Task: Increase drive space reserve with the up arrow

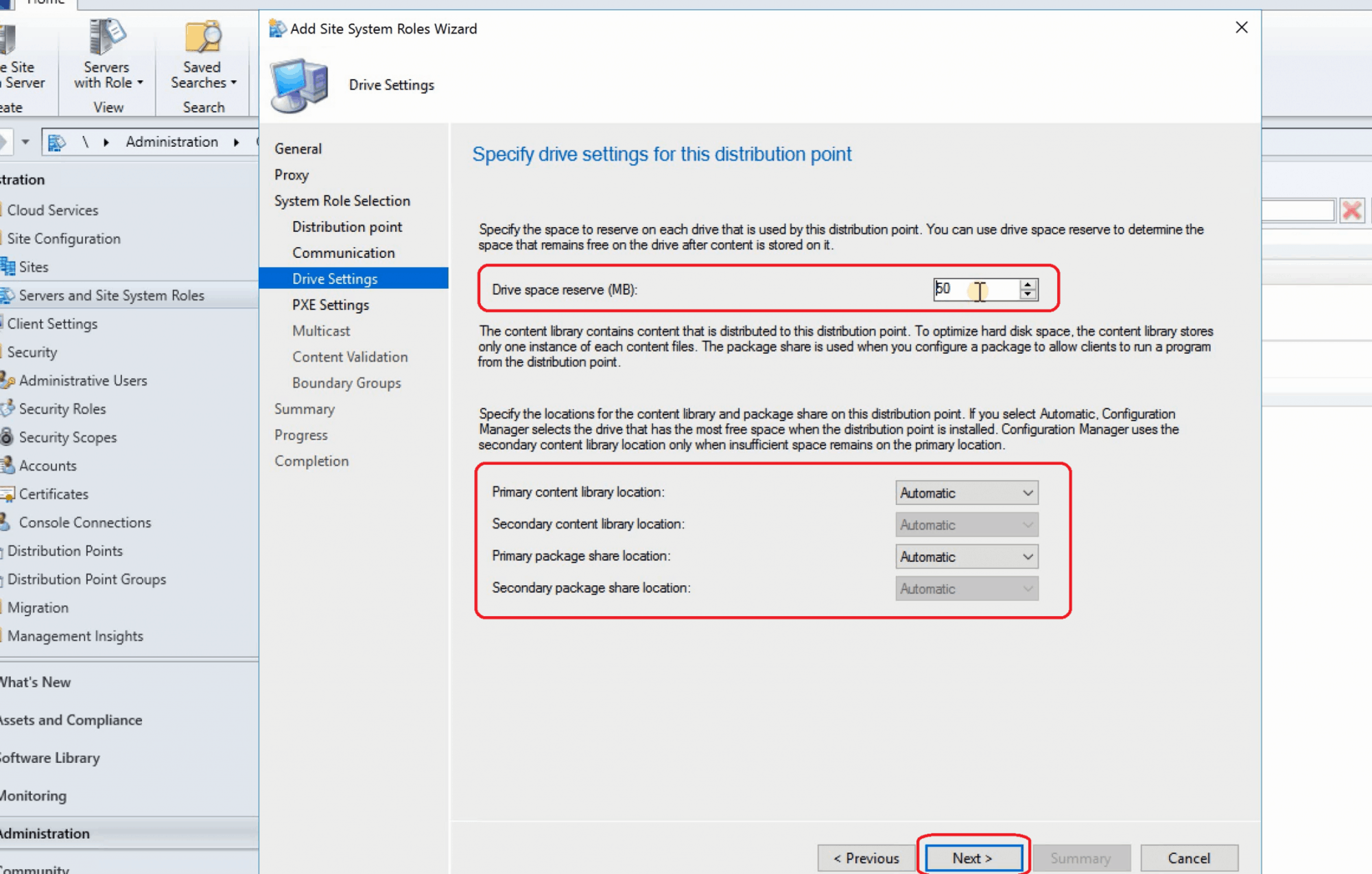Action: (1028, 283)
